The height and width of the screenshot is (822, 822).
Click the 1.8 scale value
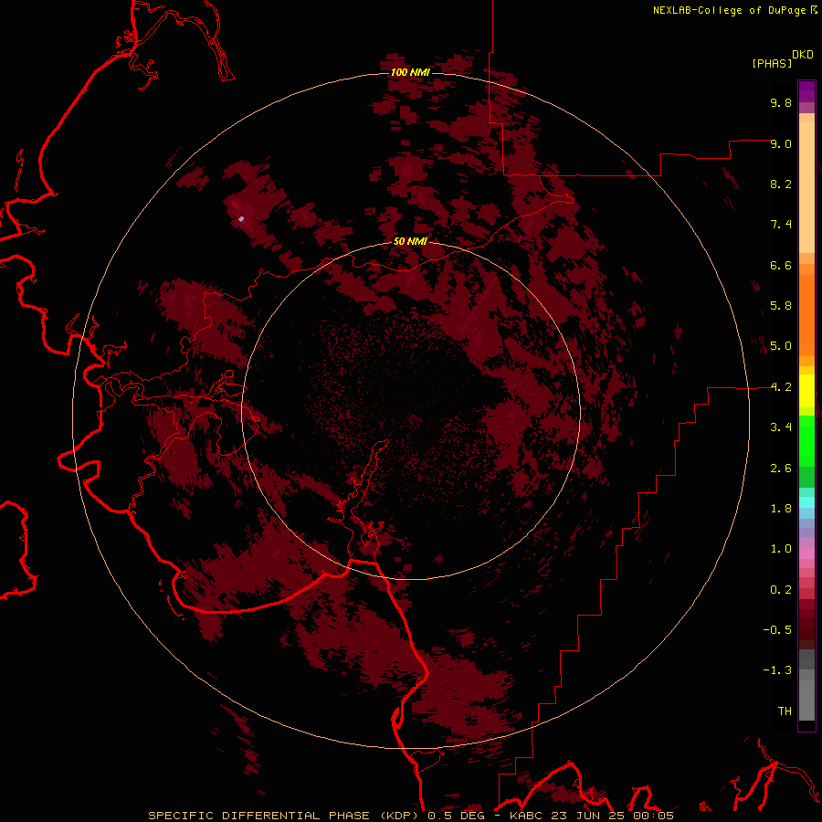(x=781, y=509)
